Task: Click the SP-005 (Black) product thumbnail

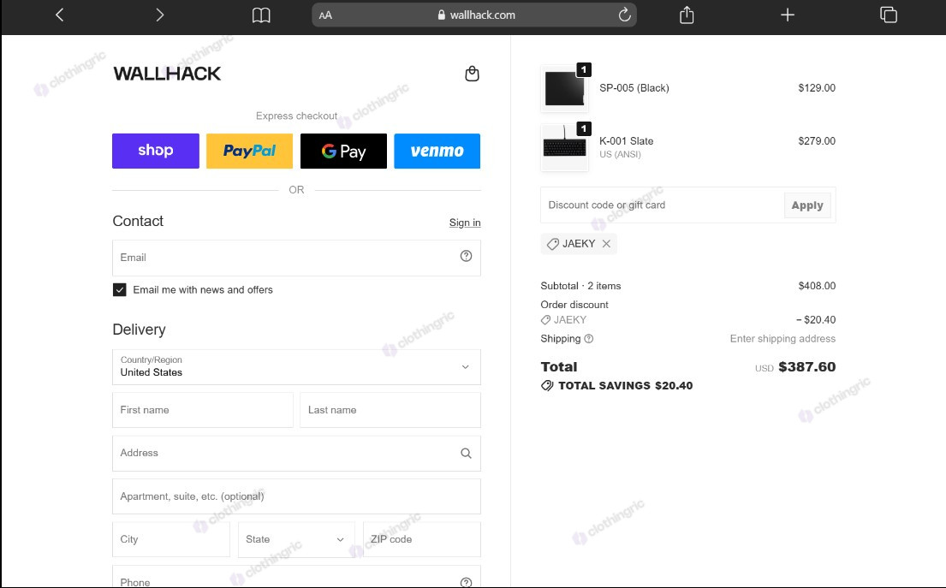Action: point(564,89)
